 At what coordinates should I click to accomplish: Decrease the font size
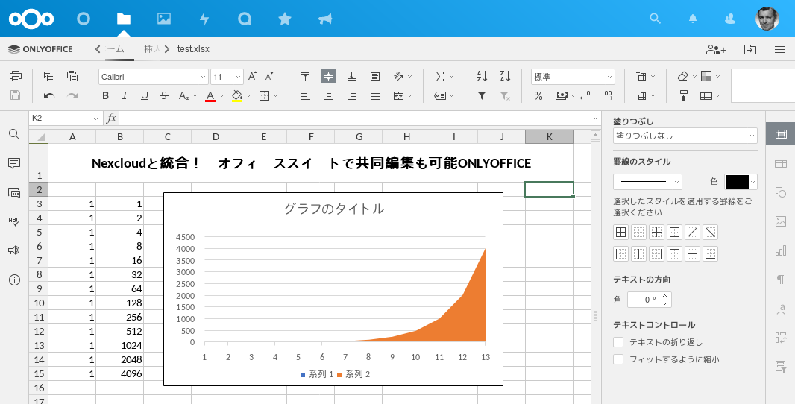(269, 76)
